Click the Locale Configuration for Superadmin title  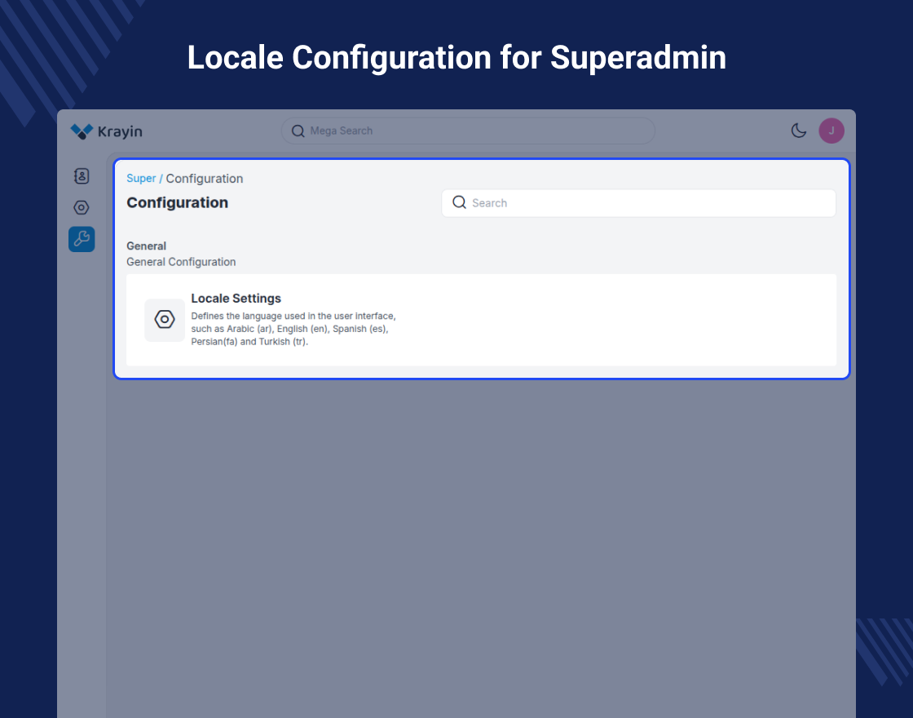[456, 58]
